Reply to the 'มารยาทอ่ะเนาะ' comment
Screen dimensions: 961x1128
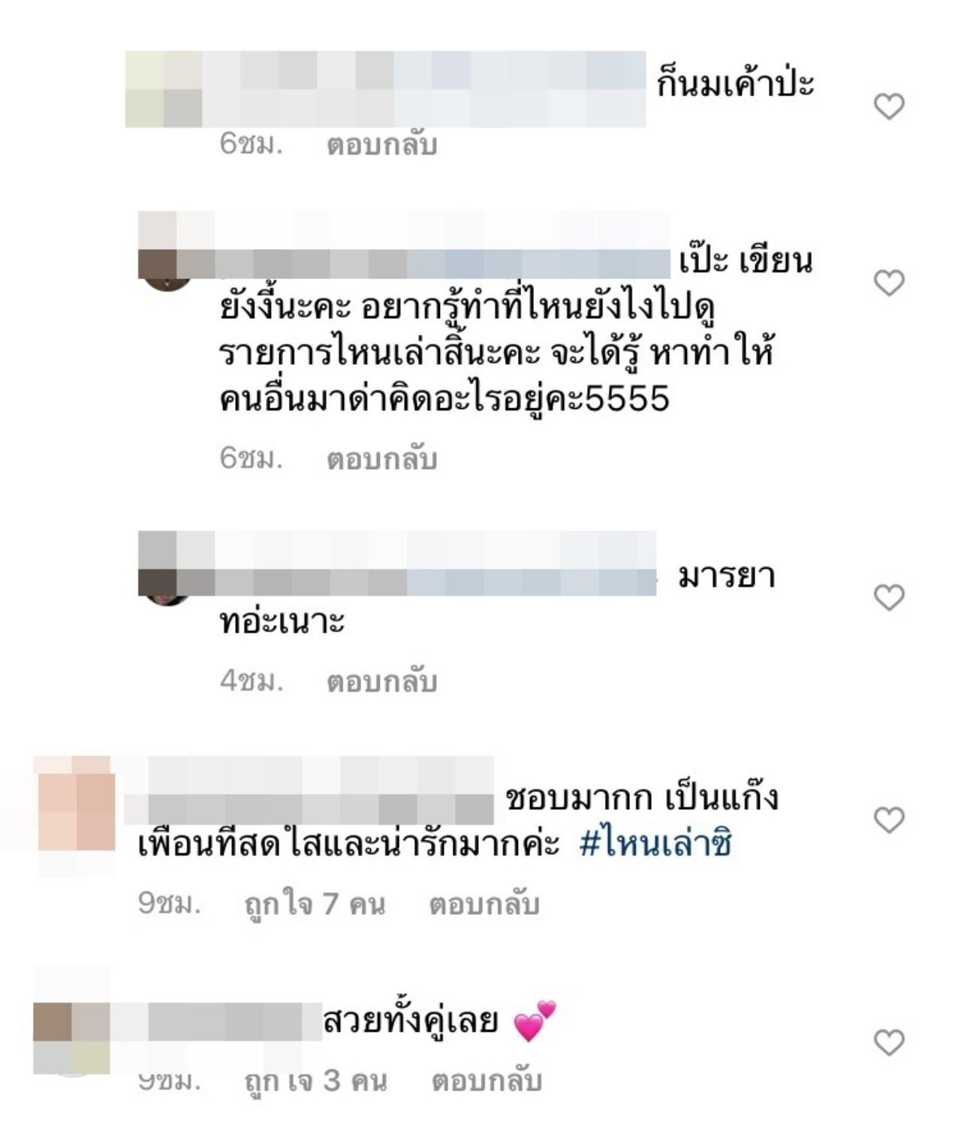coord(381,681)
